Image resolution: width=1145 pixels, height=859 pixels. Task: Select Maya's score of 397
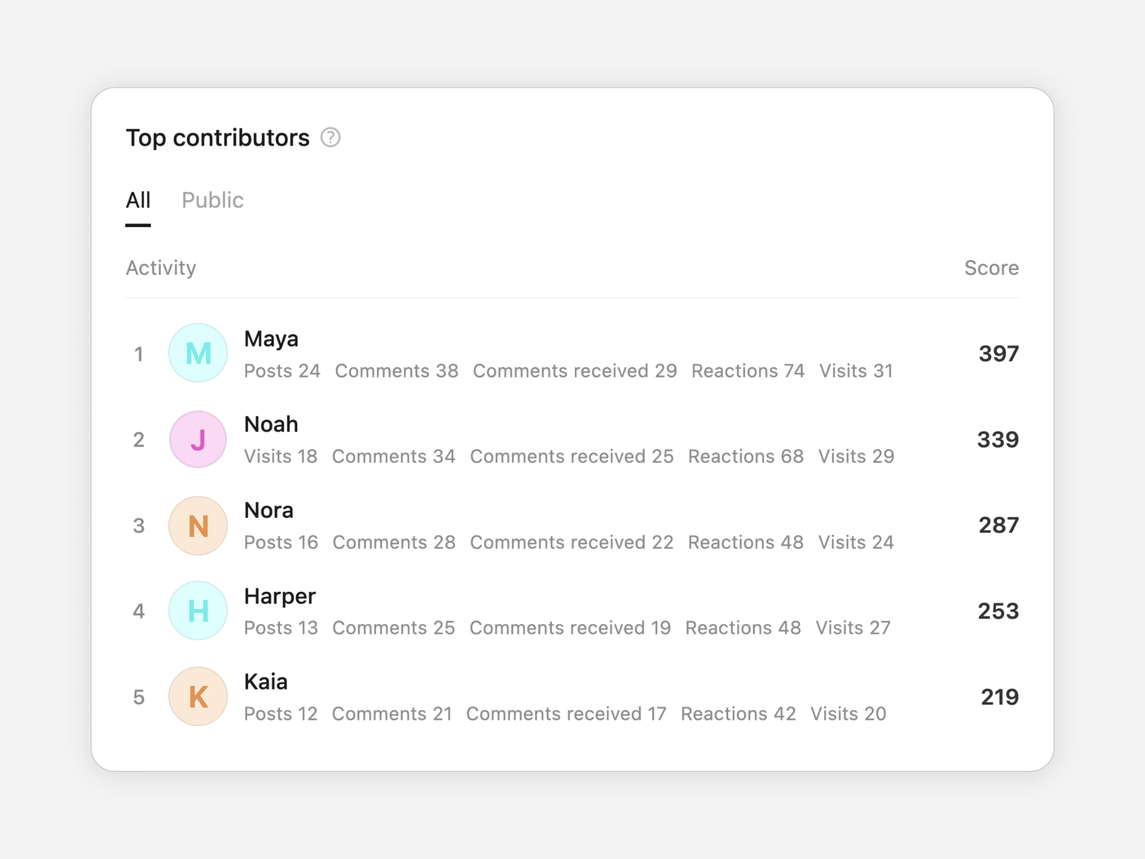point(998,354)
